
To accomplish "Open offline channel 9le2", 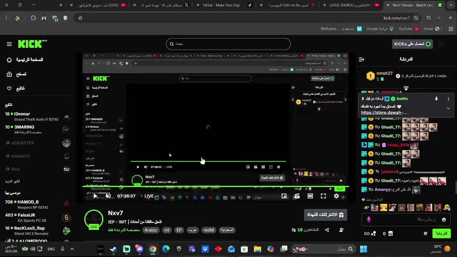I will coord(37,169).
